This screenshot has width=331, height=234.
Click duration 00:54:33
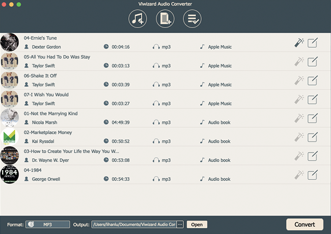click(121, 179)
